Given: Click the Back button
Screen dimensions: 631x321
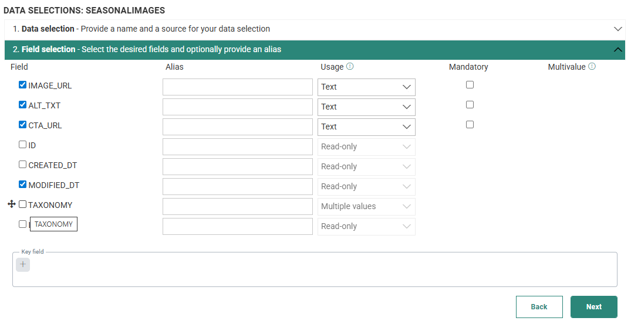Looking at the screenshot, I should click(x=539, y=307).
